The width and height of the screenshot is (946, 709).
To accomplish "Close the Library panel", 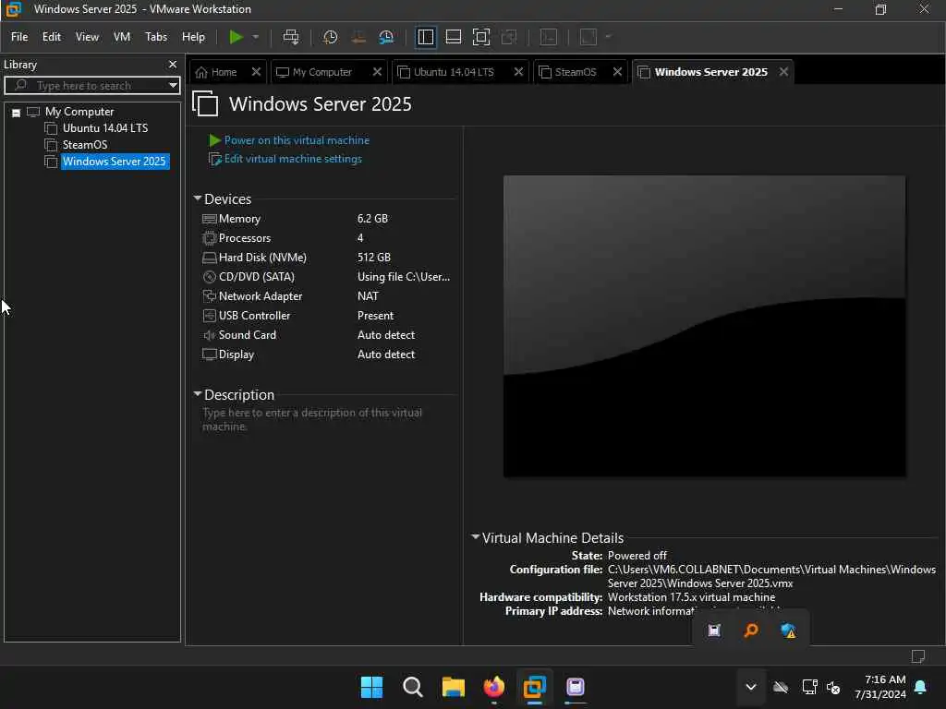I will tap(173, 64).
